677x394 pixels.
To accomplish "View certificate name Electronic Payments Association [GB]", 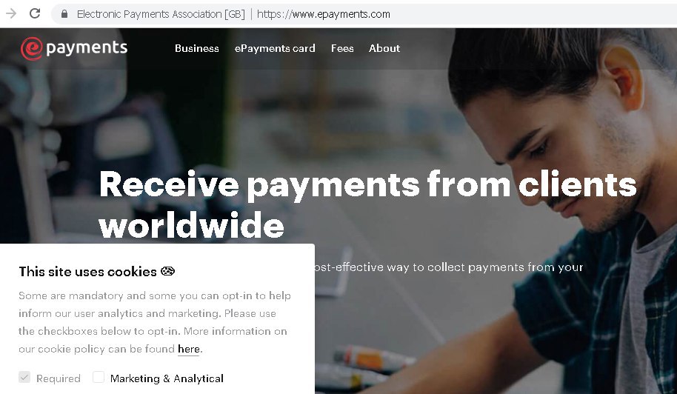I will pyautogui.click(x=161, y=14).
